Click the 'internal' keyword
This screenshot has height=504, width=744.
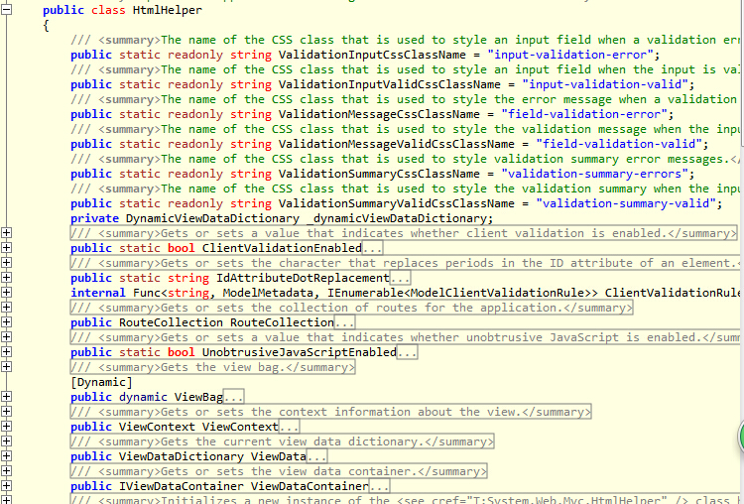(98, 294)
